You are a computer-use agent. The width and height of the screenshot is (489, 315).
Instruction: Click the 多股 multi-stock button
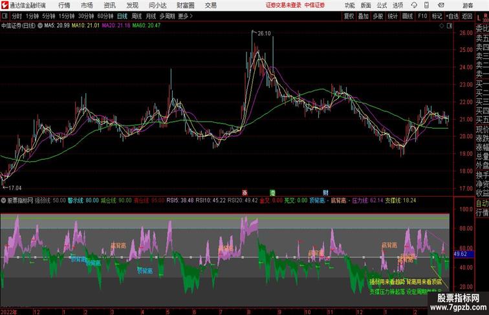coord(378,16)
